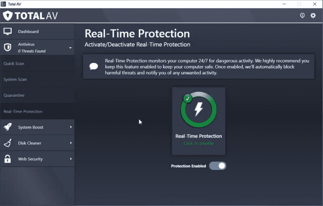Click the Disk Cleaner broom icon
Image resolution: width=323 pixels, height=206 pixels.
[7, 143]
